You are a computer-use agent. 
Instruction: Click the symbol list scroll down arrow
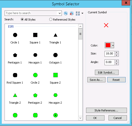(x=80, y=118)
